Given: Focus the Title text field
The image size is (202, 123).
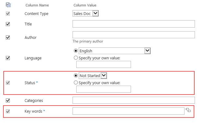Looking at the screenshot, I should (134, 24).
